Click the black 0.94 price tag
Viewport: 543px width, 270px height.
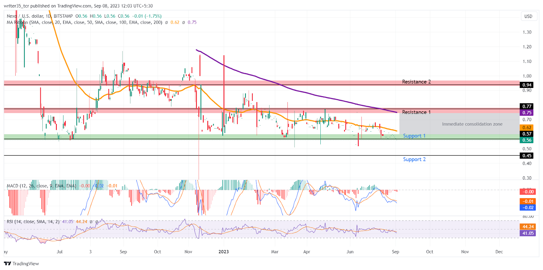coord(527,85)
